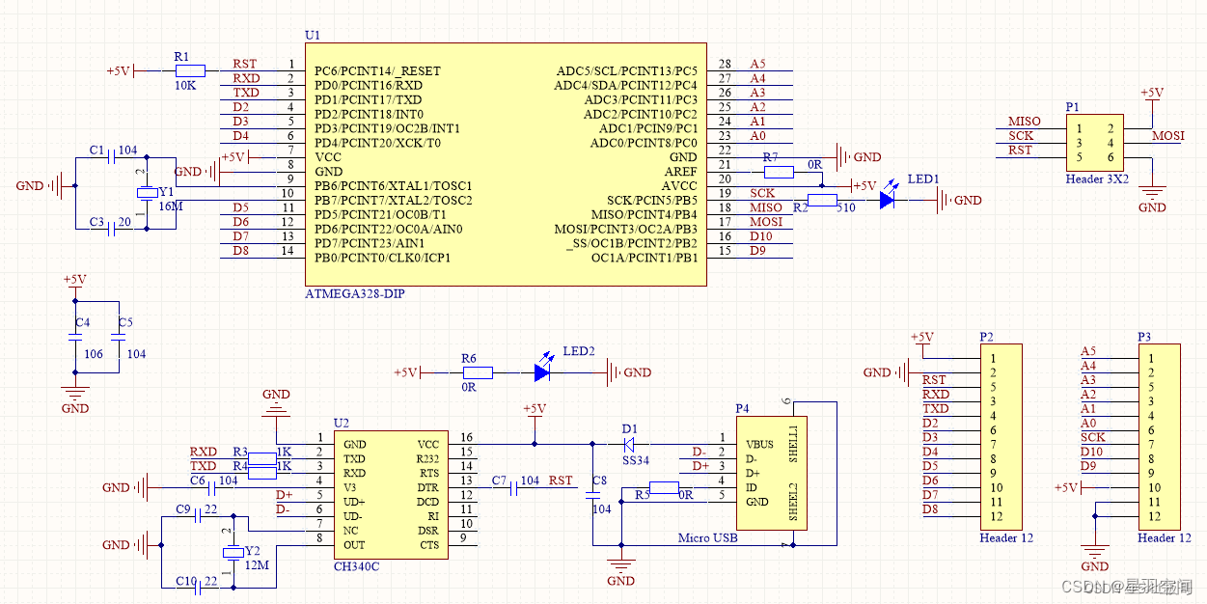This screenshot has width=1207, height=604.
Task: Click the GND symbol below capacitor C4
Action: click(x=75, y=394)
